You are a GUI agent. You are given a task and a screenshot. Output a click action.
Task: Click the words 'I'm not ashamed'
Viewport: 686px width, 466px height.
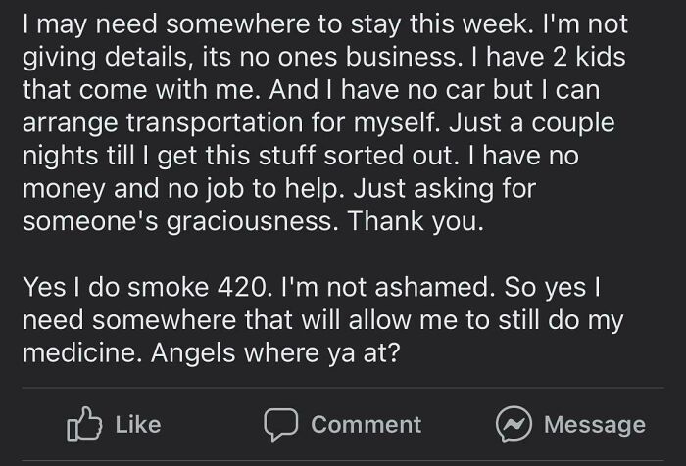coord(374,287)
